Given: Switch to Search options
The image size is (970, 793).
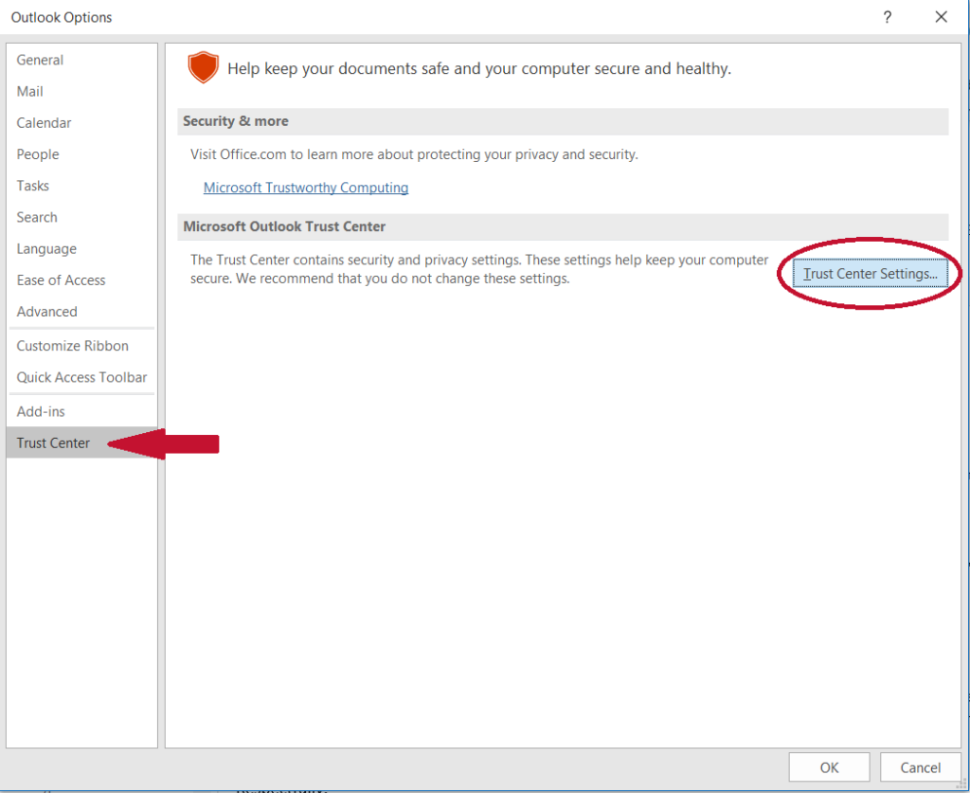Looking at the screenshot, I should point(37,217).
